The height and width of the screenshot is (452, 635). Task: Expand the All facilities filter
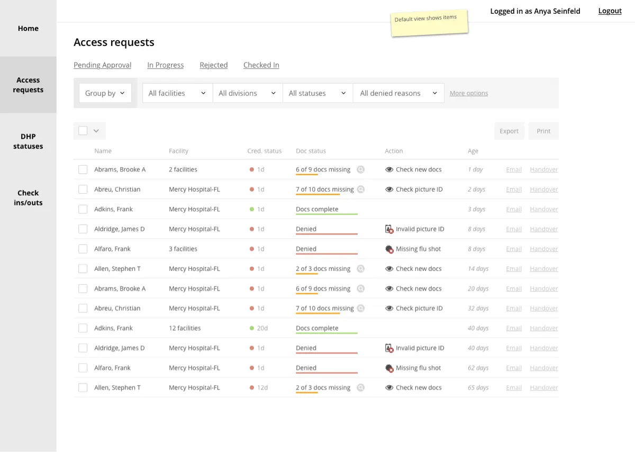point(177,93)
